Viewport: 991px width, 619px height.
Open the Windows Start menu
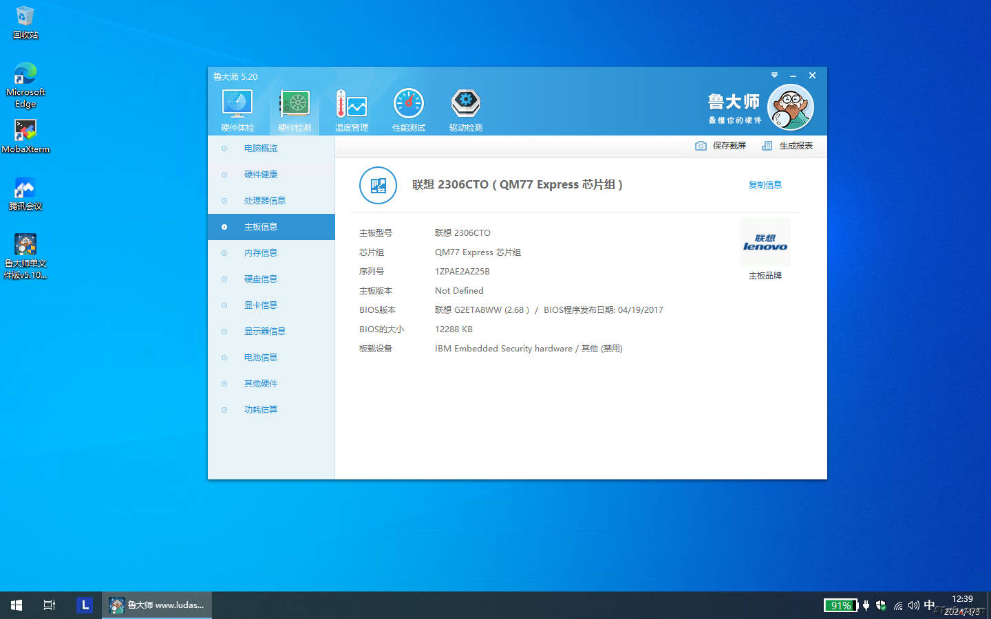[x=17, y=605]
